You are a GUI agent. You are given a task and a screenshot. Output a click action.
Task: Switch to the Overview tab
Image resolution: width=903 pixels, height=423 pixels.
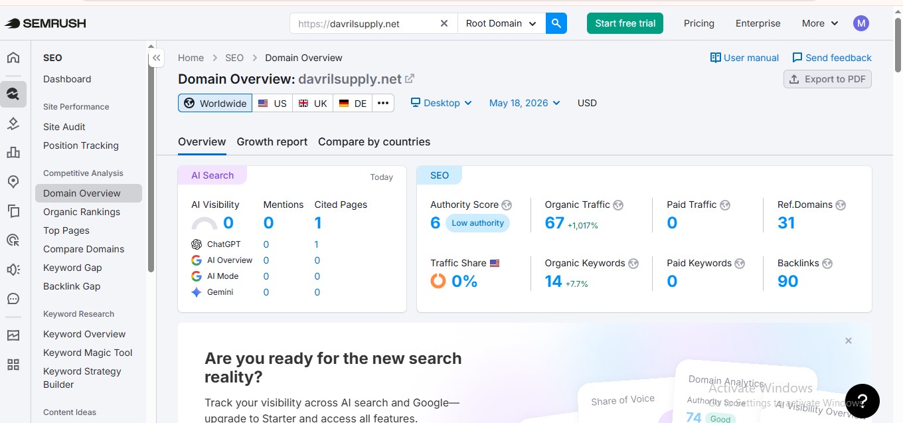coord(202,141)
